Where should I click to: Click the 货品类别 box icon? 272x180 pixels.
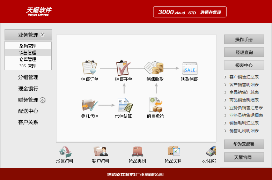137,151
